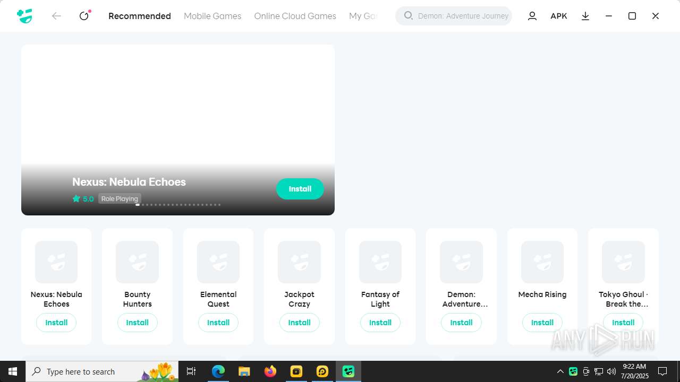Open the Online Cloud Games tab
The height and width of the screenshot is (382, 680).
click(x=295, y=16)
